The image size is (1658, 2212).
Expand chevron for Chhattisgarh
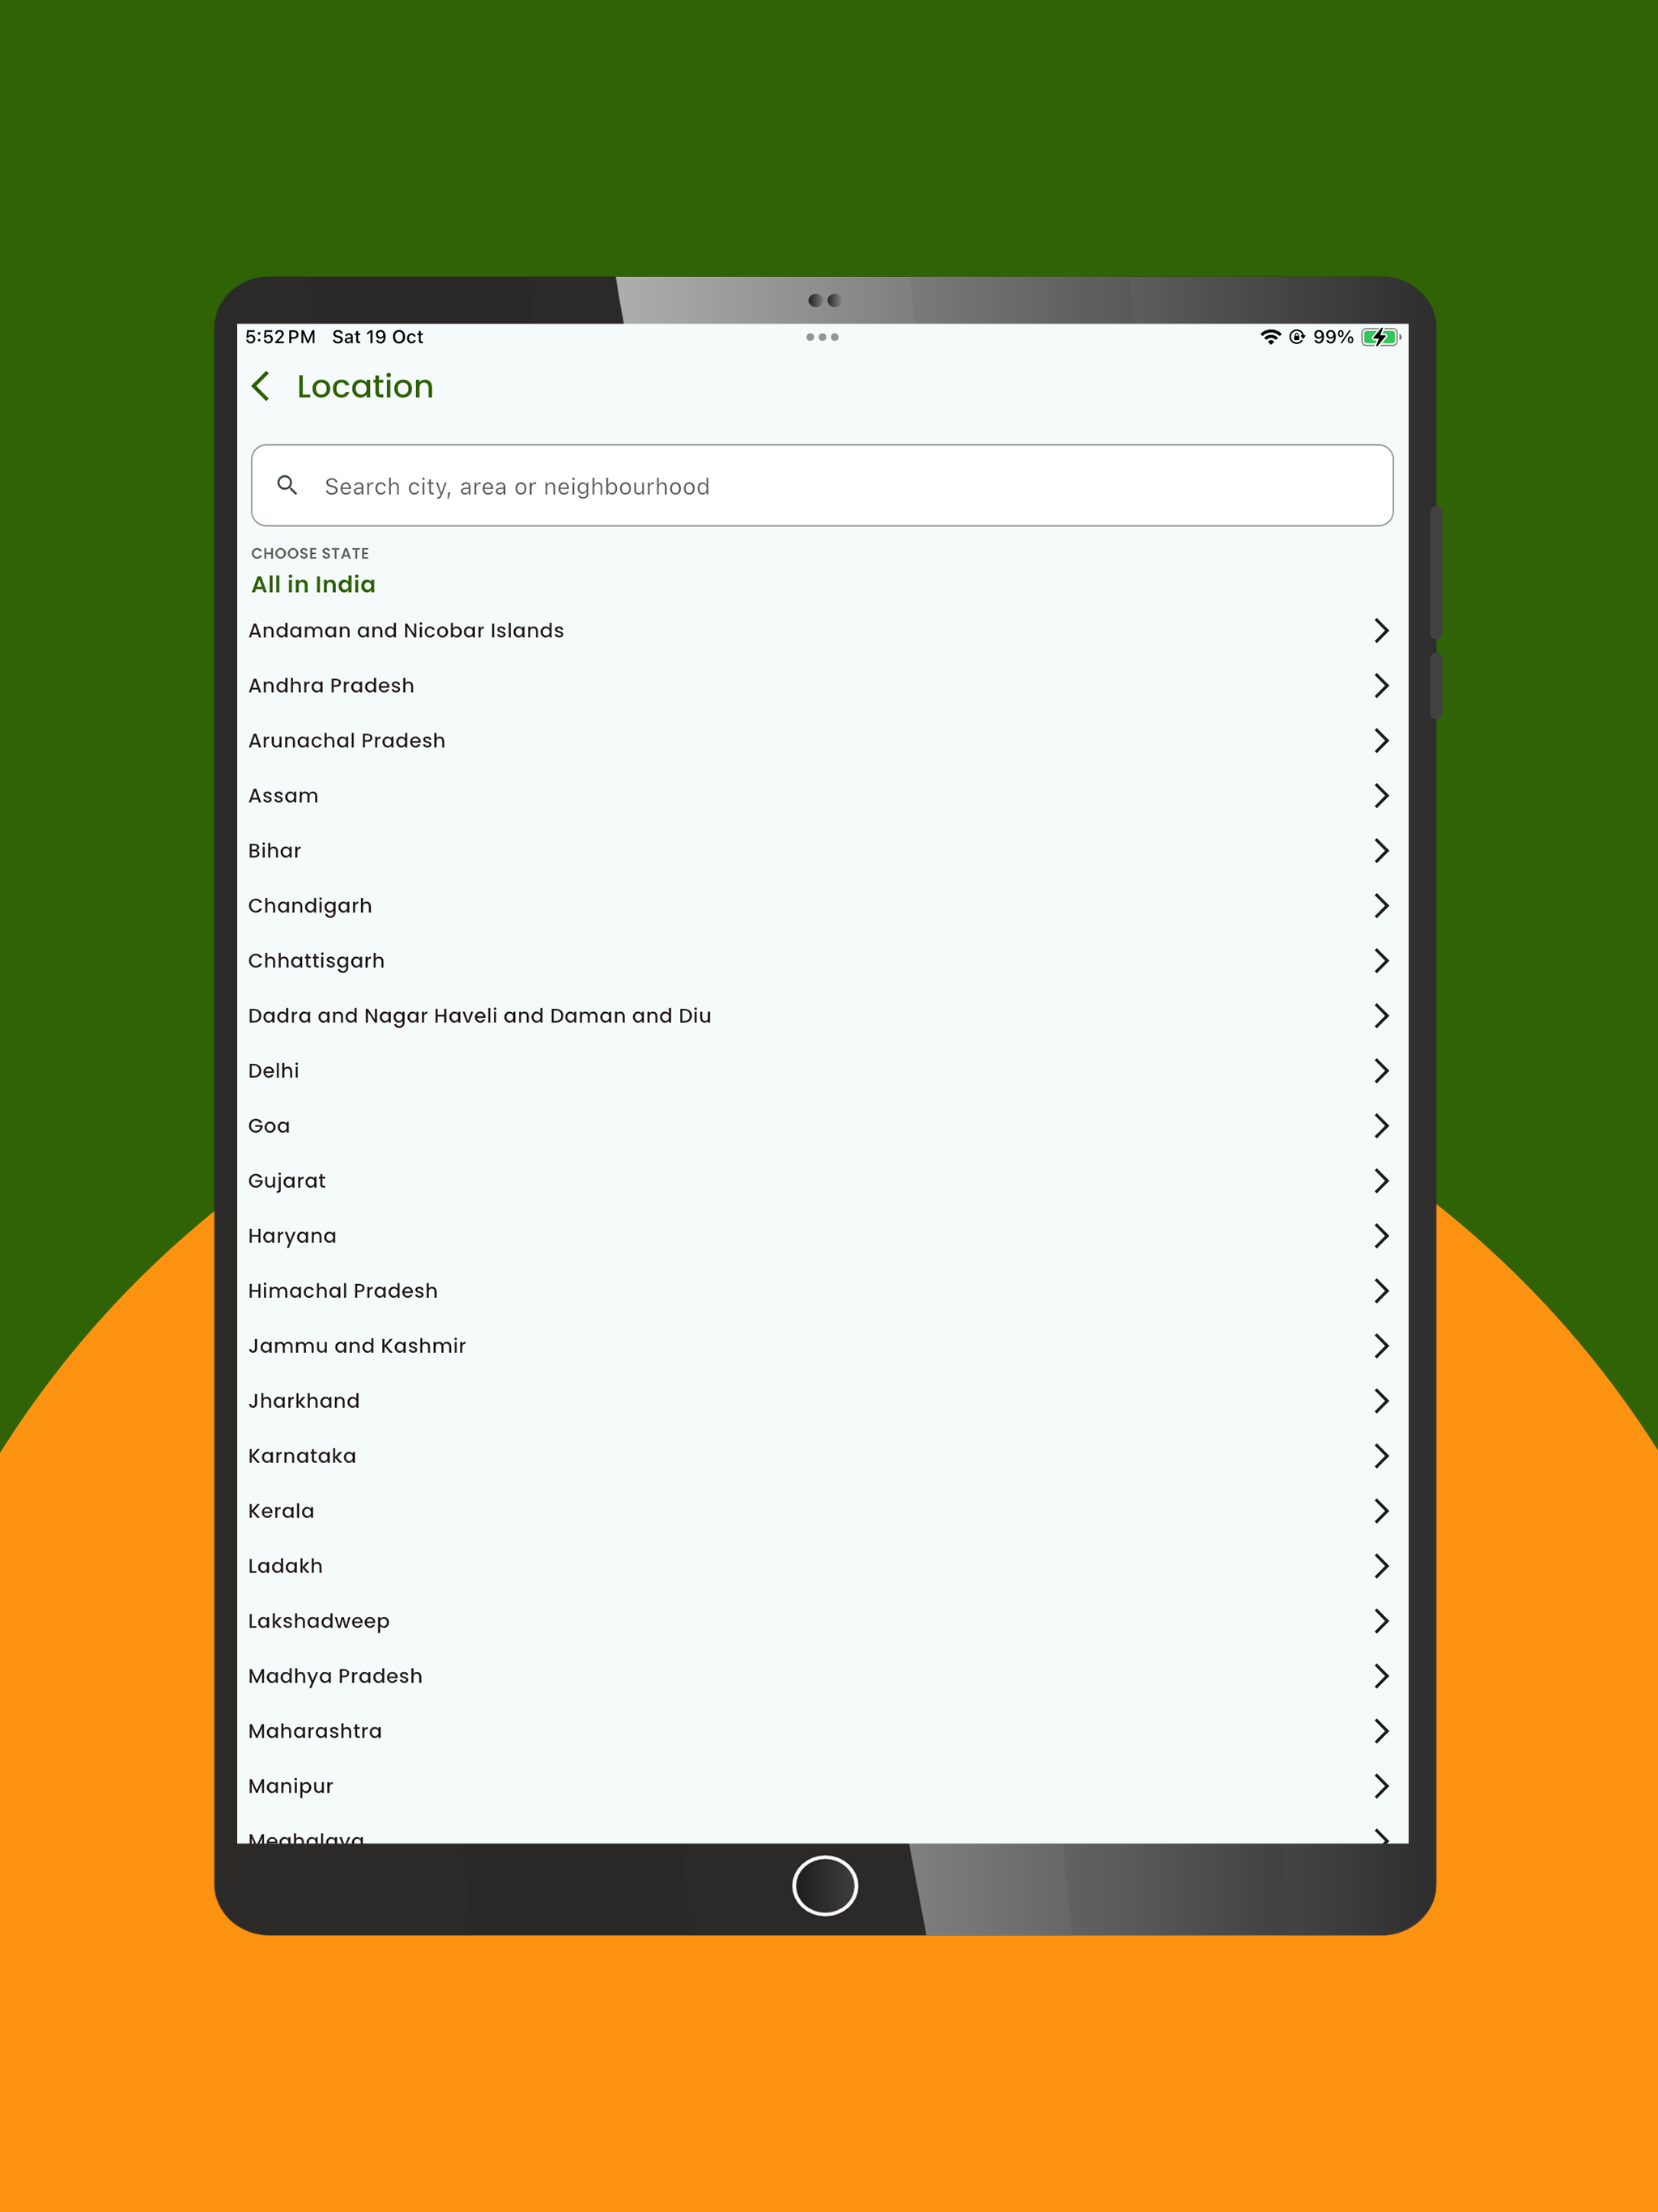point(1381,960)
